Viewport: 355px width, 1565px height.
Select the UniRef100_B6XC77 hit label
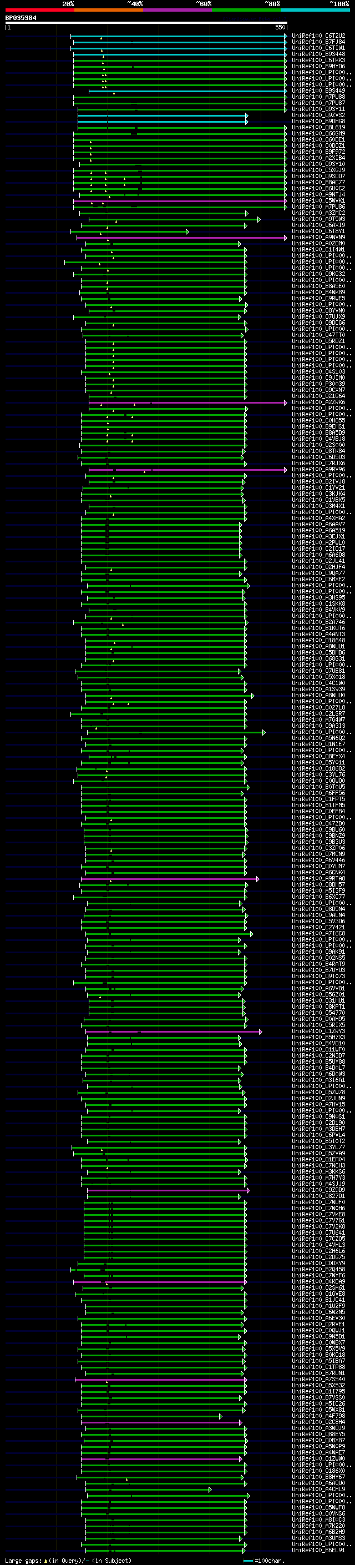tap(318, 897)
